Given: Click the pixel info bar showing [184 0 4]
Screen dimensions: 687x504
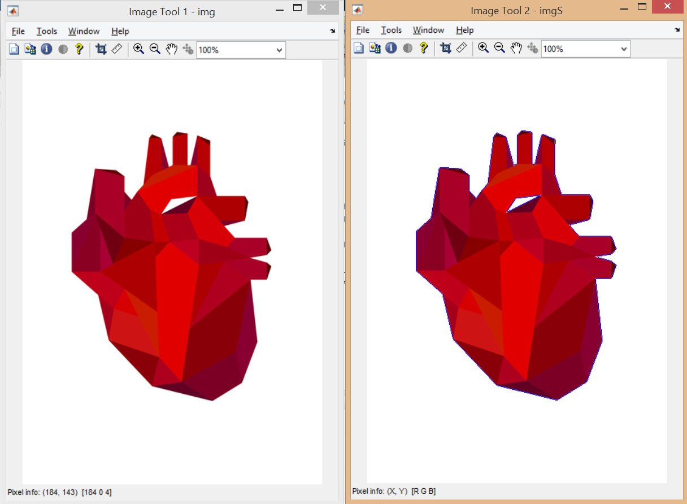Looking at the screenshot, I should 62,492.
